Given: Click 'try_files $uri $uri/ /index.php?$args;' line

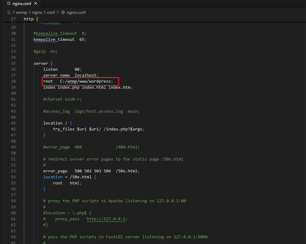Looking at the screenshot, I should click(x=99, y=129).
